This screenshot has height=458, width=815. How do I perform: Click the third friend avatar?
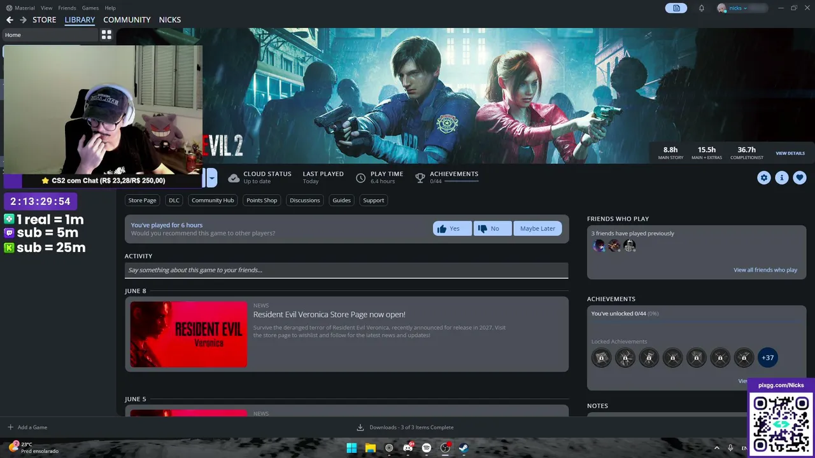[x=630, y=246]
